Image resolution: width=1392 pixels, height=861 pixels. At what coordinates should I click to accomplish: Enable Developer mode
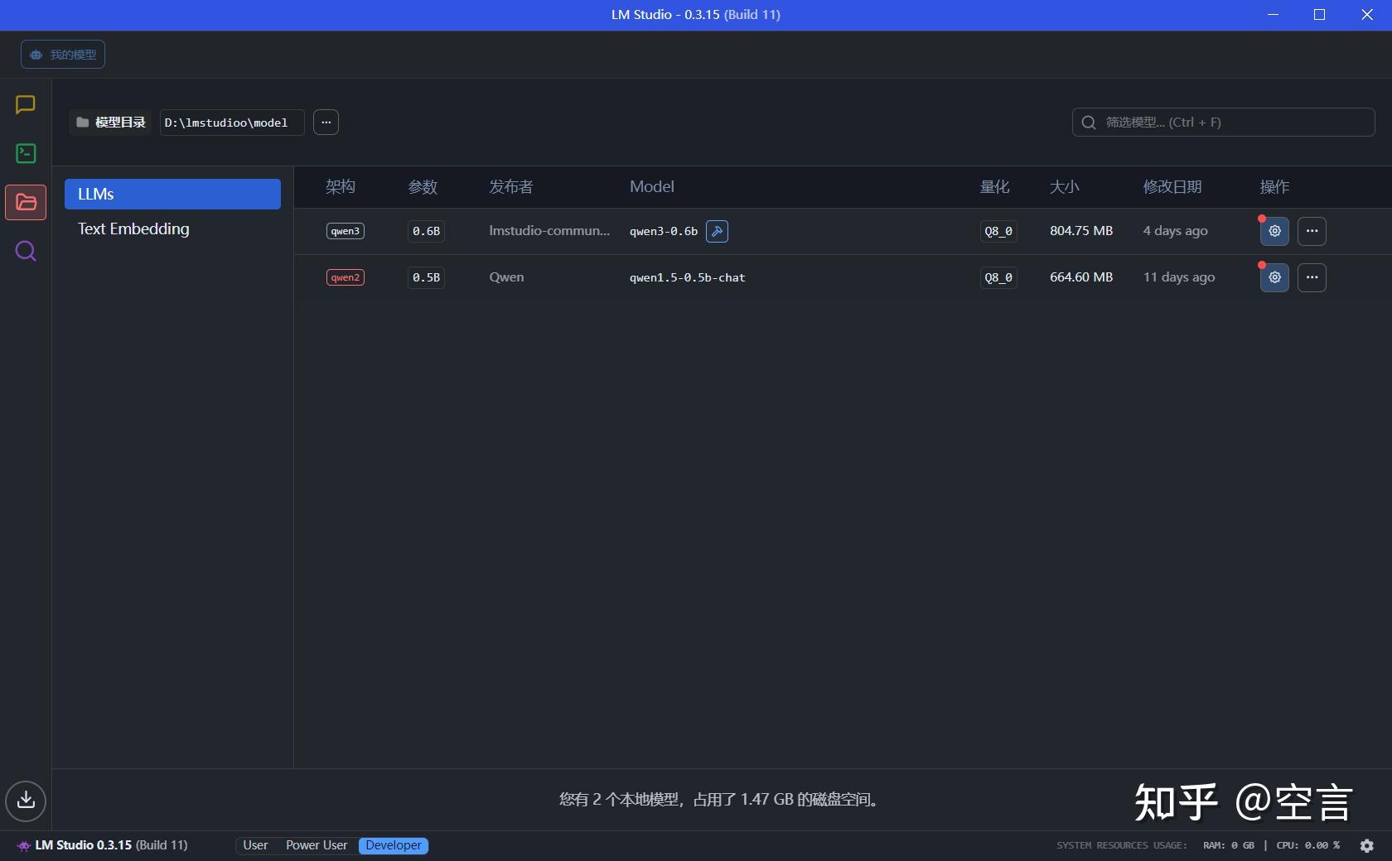pos(393,845)
